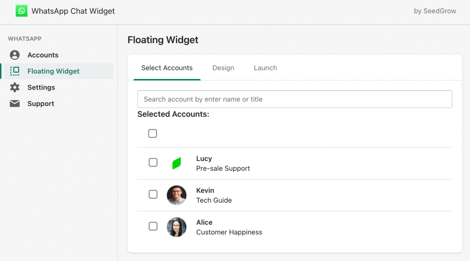
Task: Click Kevin's profile photo
Action: tap(177, 195)
